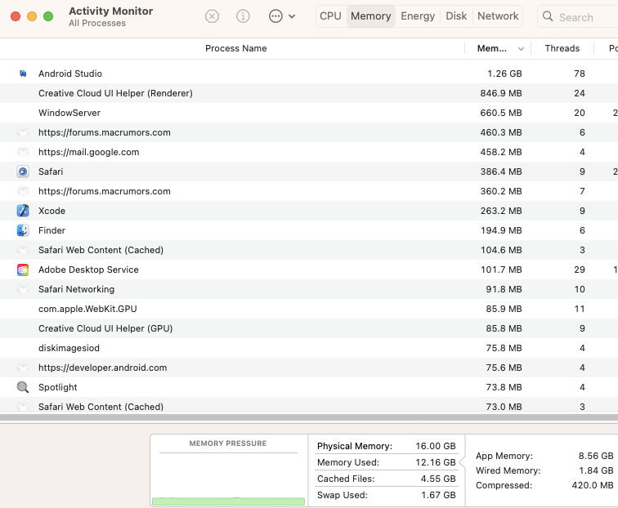Open the more options ellipsis menu

pyautogui.click(x=275, y=16)
